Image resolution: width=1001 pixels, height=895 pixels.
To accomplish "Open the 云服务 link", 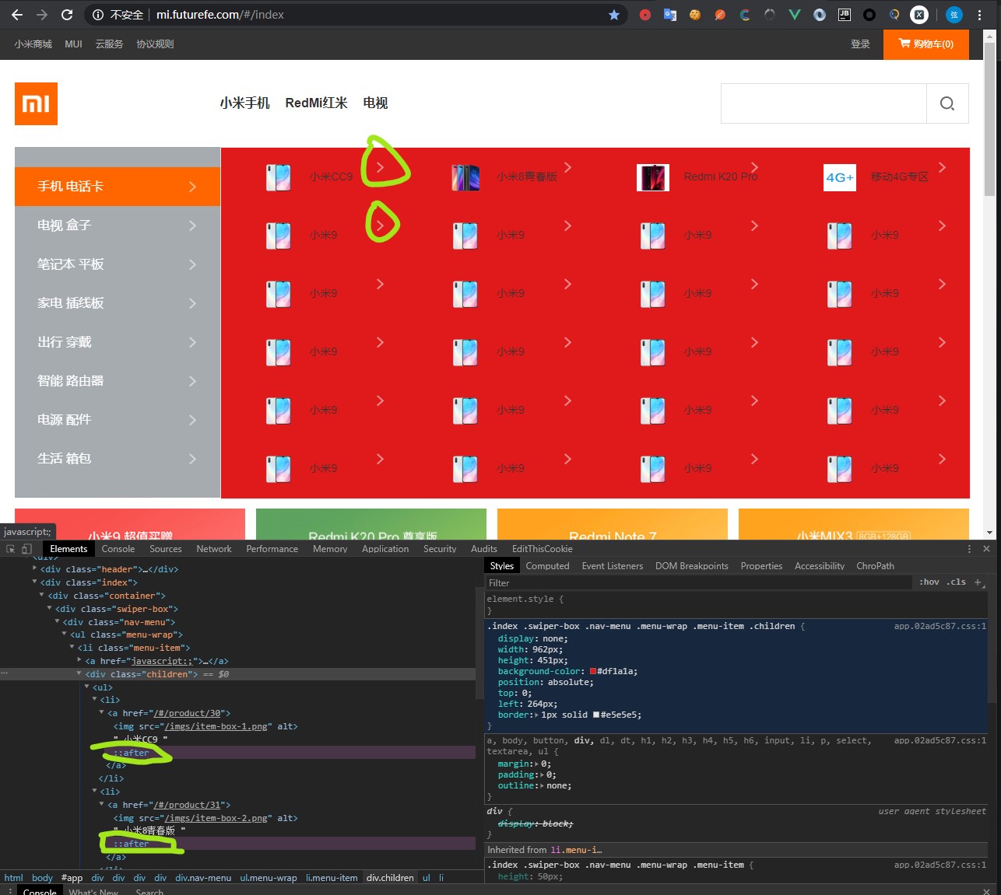I will pyautogui.click(x=109, y=44).
